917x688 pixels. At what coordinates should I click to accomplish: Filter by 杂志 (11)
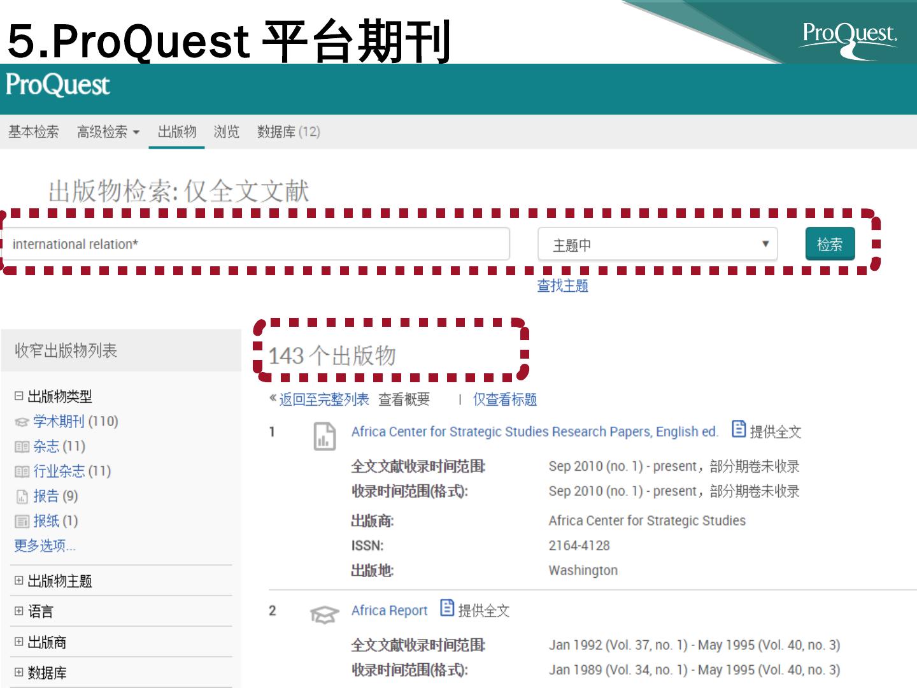coord(59,447)
